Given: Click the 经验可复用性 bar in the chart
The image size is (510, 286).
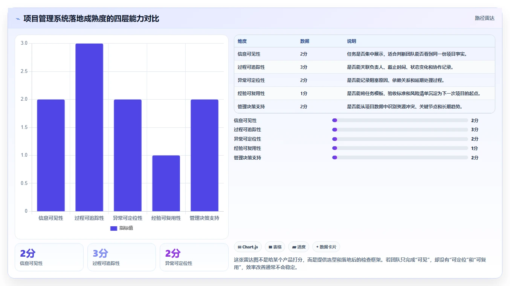Looking at the screenshot, I should (x=166, y=183).
